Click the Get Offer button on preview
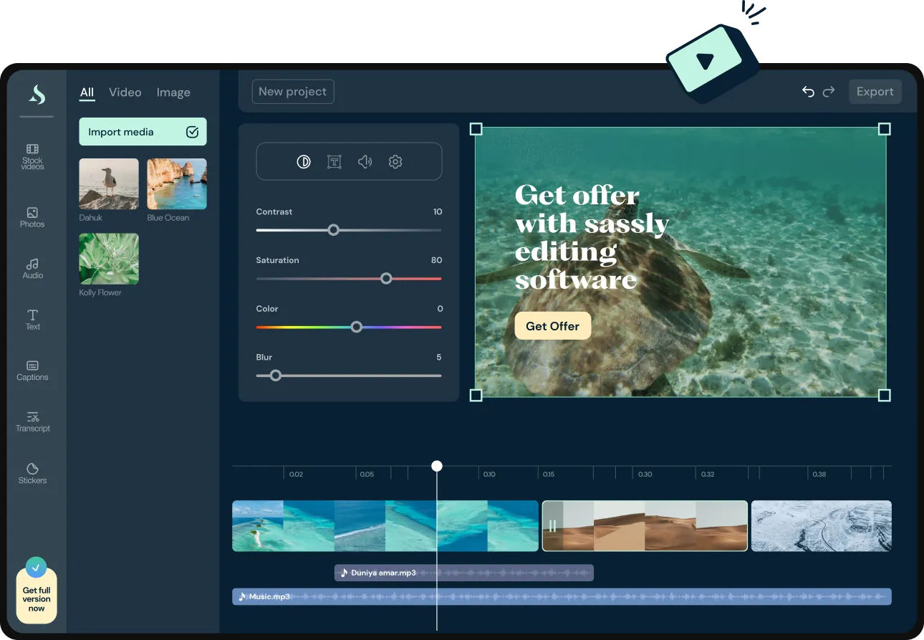Screen dimensions: 924x640 (x=552, y=326)
